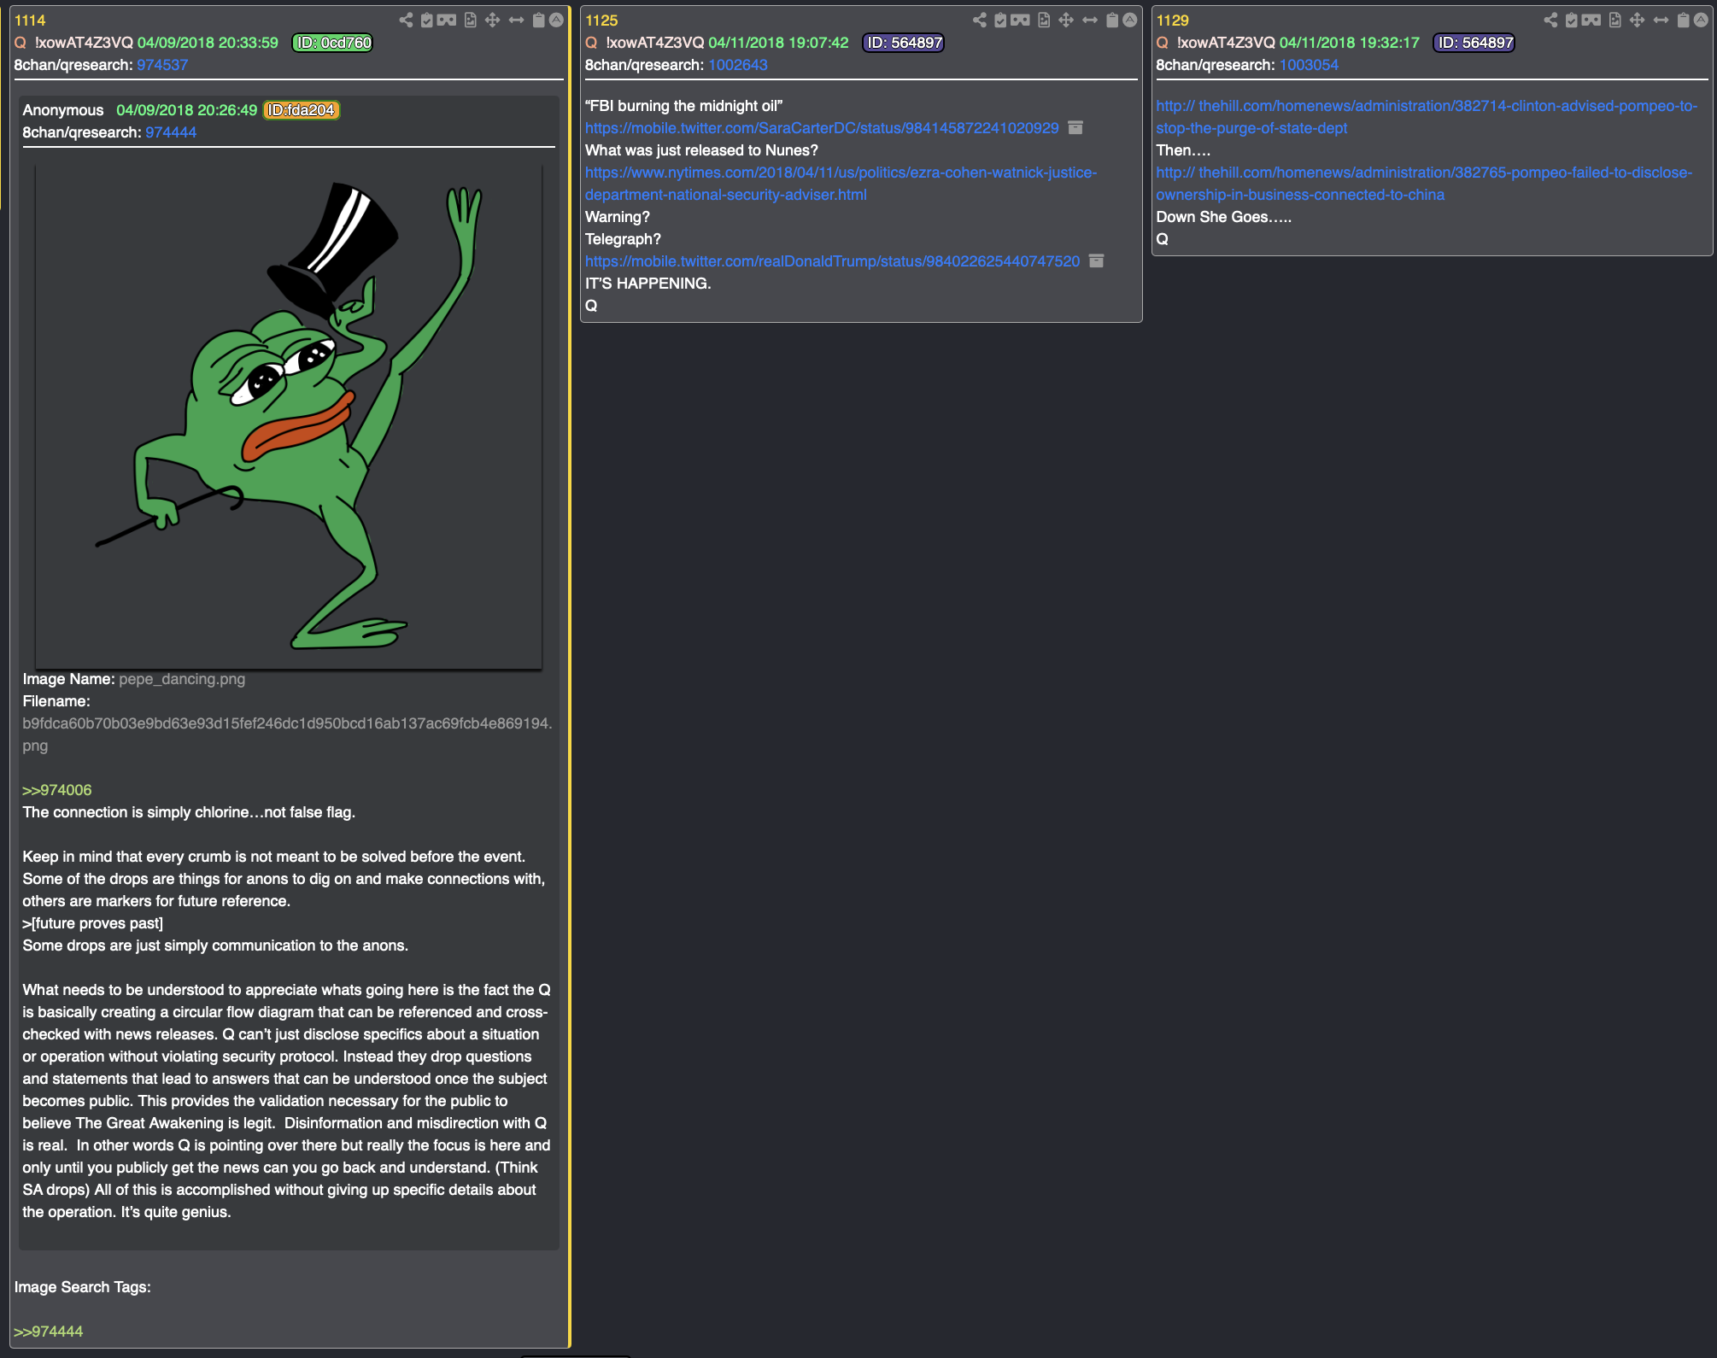The width and height of the screenshot is (1717, 1358).
Task: Click 'What was just released to Nunes?' text
Action: point(701,150)
